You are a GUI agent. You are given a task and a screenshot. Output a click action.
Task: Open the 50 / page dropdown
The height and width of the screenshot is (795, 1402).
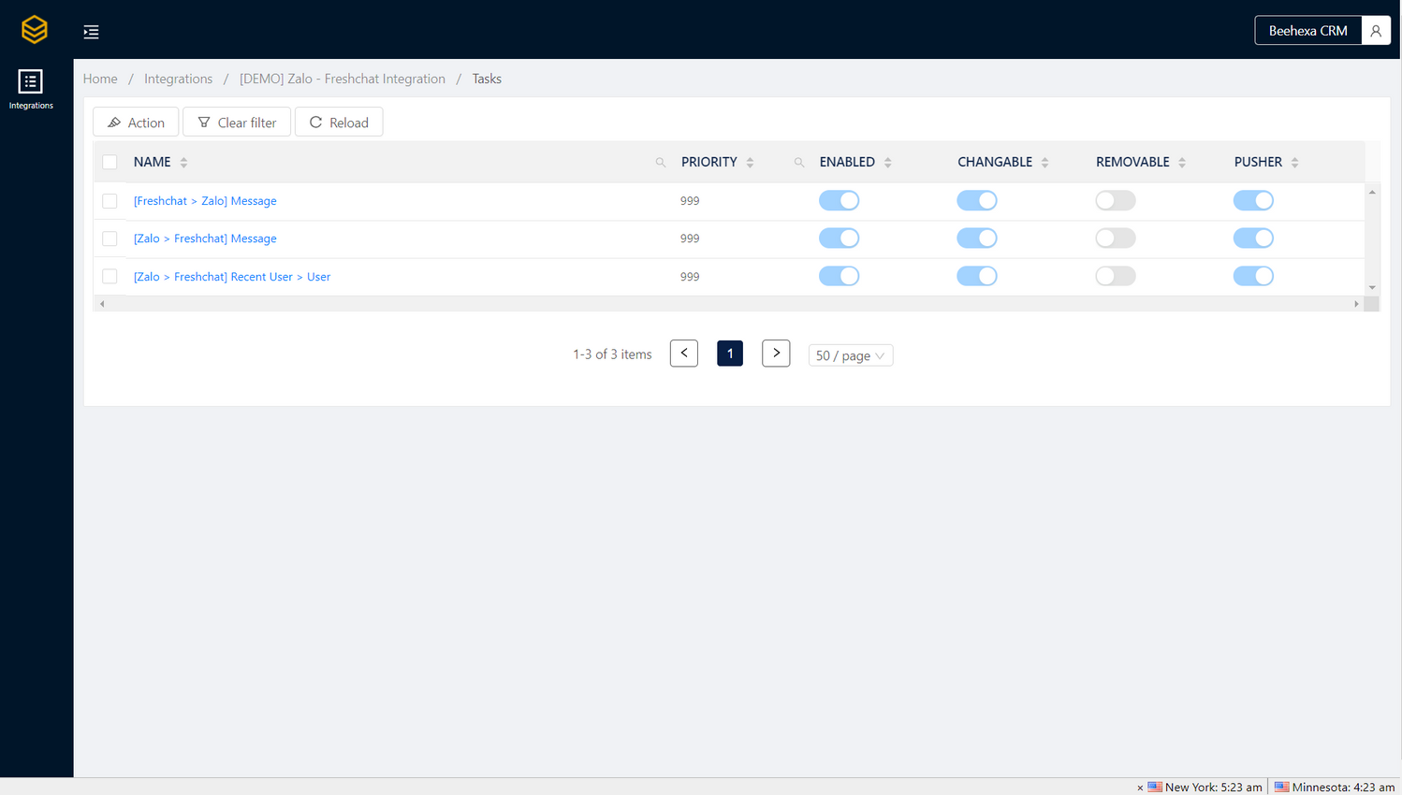[850, 354]
